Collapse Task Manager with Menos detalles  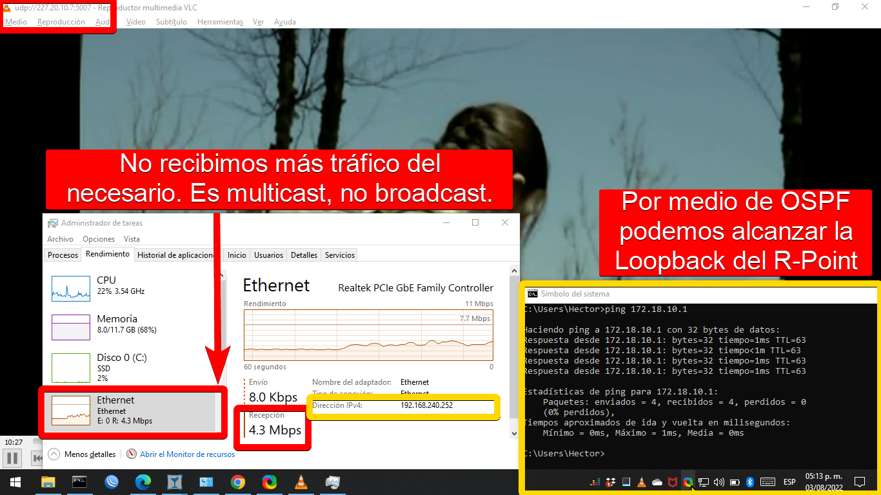coord(83,454)
